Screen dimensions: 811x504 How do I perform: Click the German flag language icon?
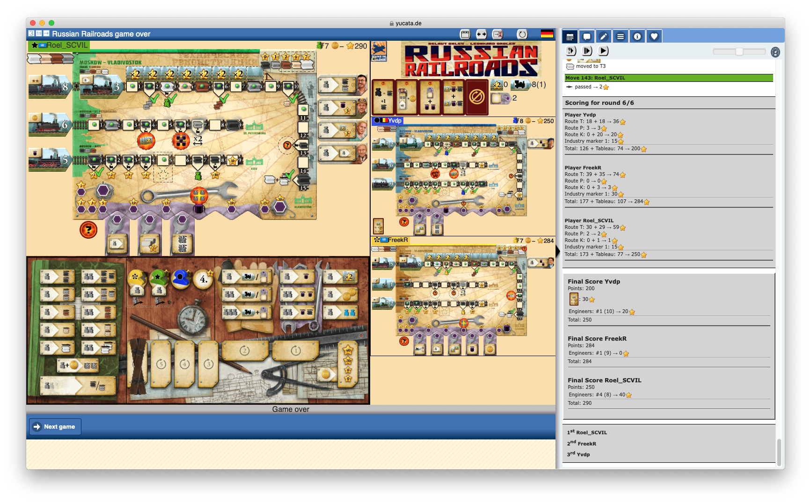pyautogui.click(x=547, y=34)
